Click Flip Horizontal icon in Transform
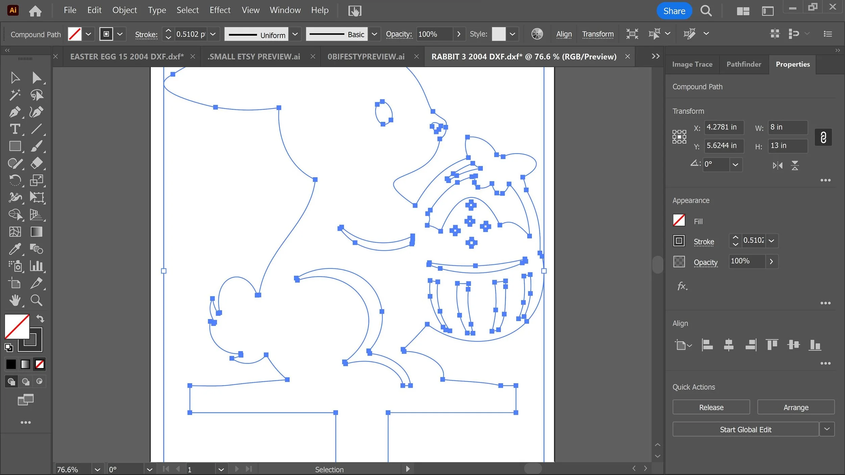This screenshot has height=475, width=845. 777,165
